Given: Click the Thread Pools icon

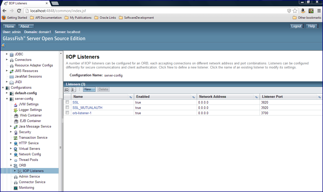Looking at the screenshot, I should (16, 160).
